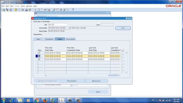Select the Dates tab
183x103 pixels.
point(60,39)
